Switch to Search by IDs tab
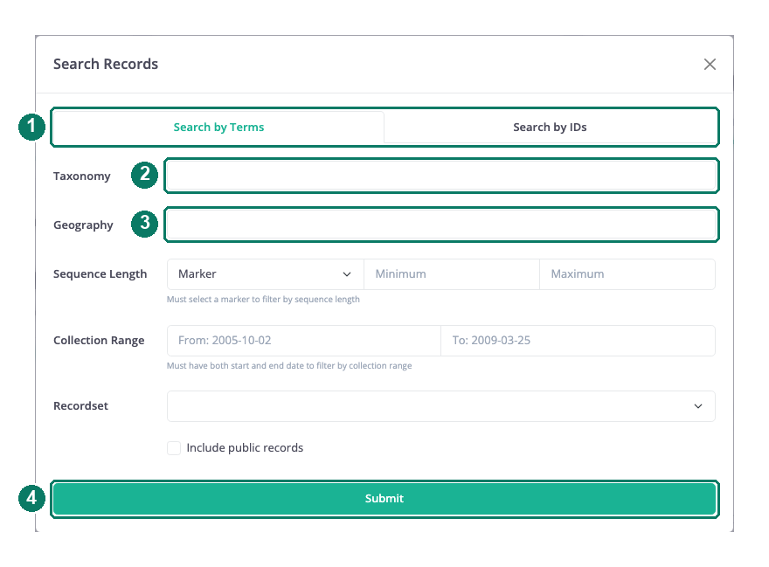This screenshot has height=567, width=769. [x=550, y=127]
